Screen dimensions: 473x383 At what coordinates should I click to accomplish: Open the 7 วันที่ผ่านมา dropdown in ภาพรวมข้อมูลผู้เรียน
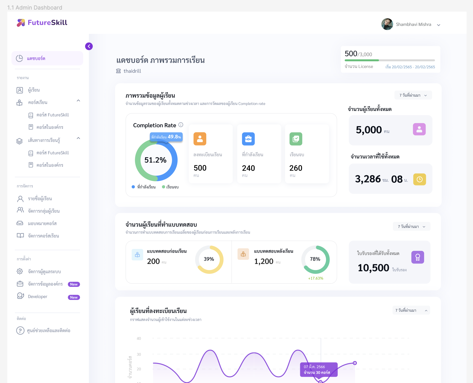pyautogui.click(x=413, y=95)
